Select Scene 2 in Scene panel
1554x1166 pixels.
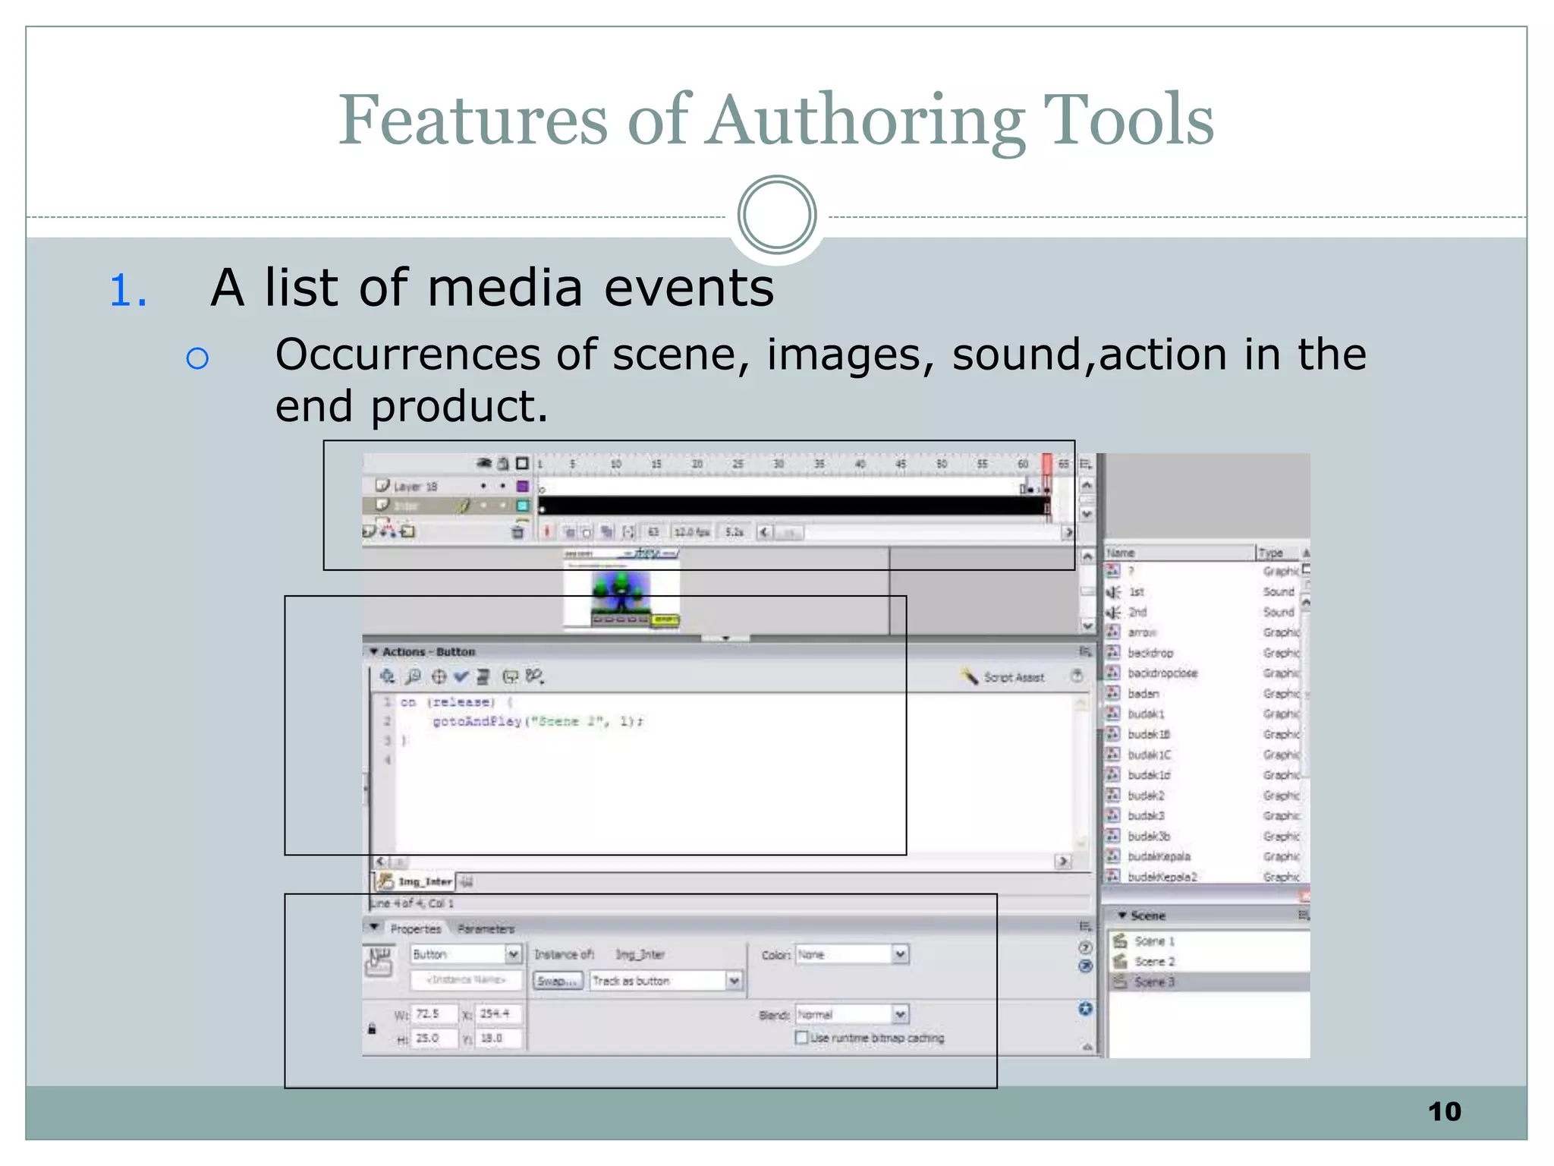tap(1210, 962)
